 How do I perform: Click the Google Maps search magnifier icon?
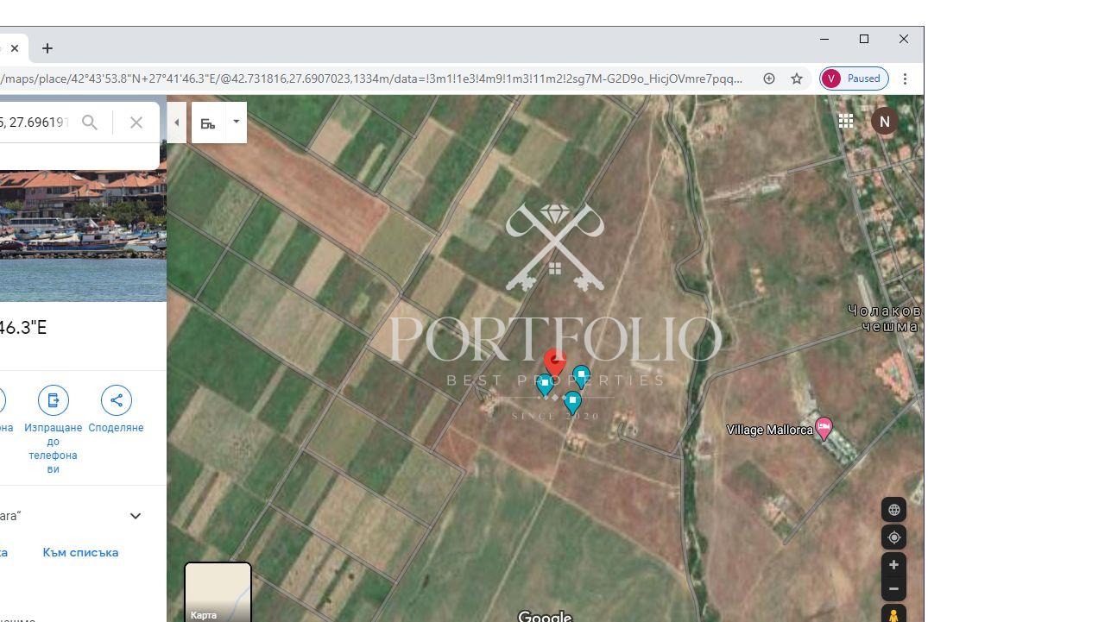(90, 123)
